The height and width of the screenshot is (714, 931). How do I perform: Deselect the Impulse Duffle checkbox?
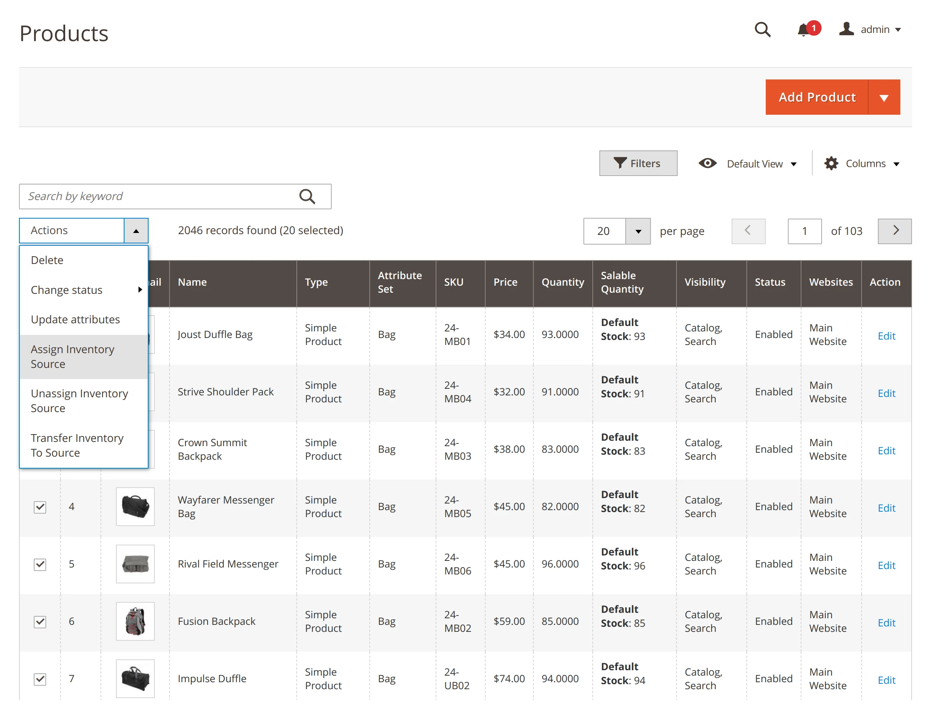(40, 679)
